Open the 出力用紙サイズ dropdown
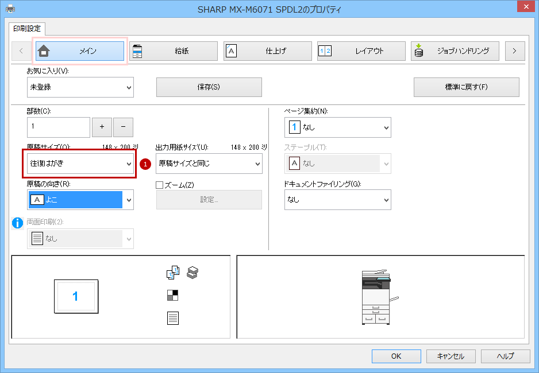539x373 pixels. [209, 164]
